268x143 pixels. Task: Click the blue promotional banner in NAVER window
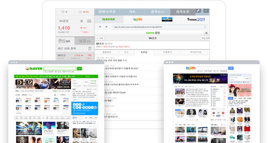[x=84, y=108]
